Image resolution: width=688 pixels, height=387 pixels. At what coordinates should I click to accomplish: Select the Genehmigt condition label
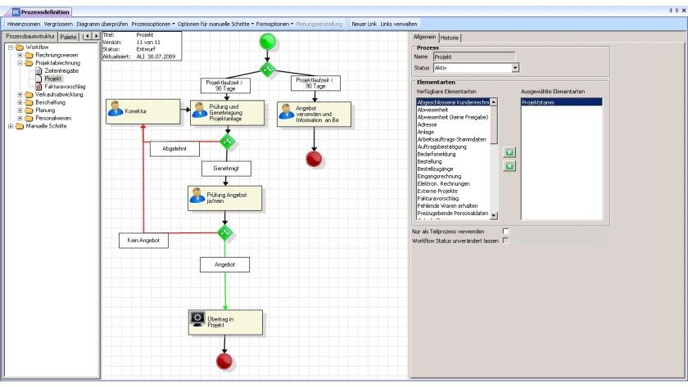click(x=226, y=169)
